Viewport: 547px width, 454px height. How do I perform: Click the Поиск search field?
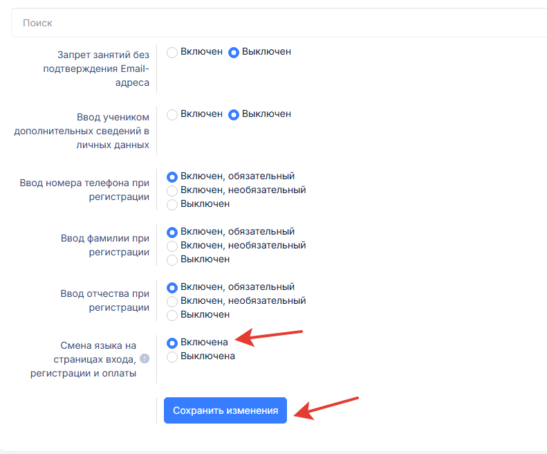[277, 23]
